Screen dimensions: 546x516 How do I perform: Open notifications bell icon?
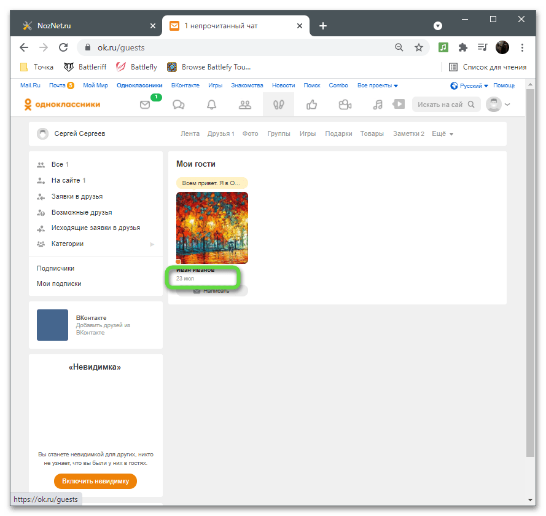(x=212, y=105)
